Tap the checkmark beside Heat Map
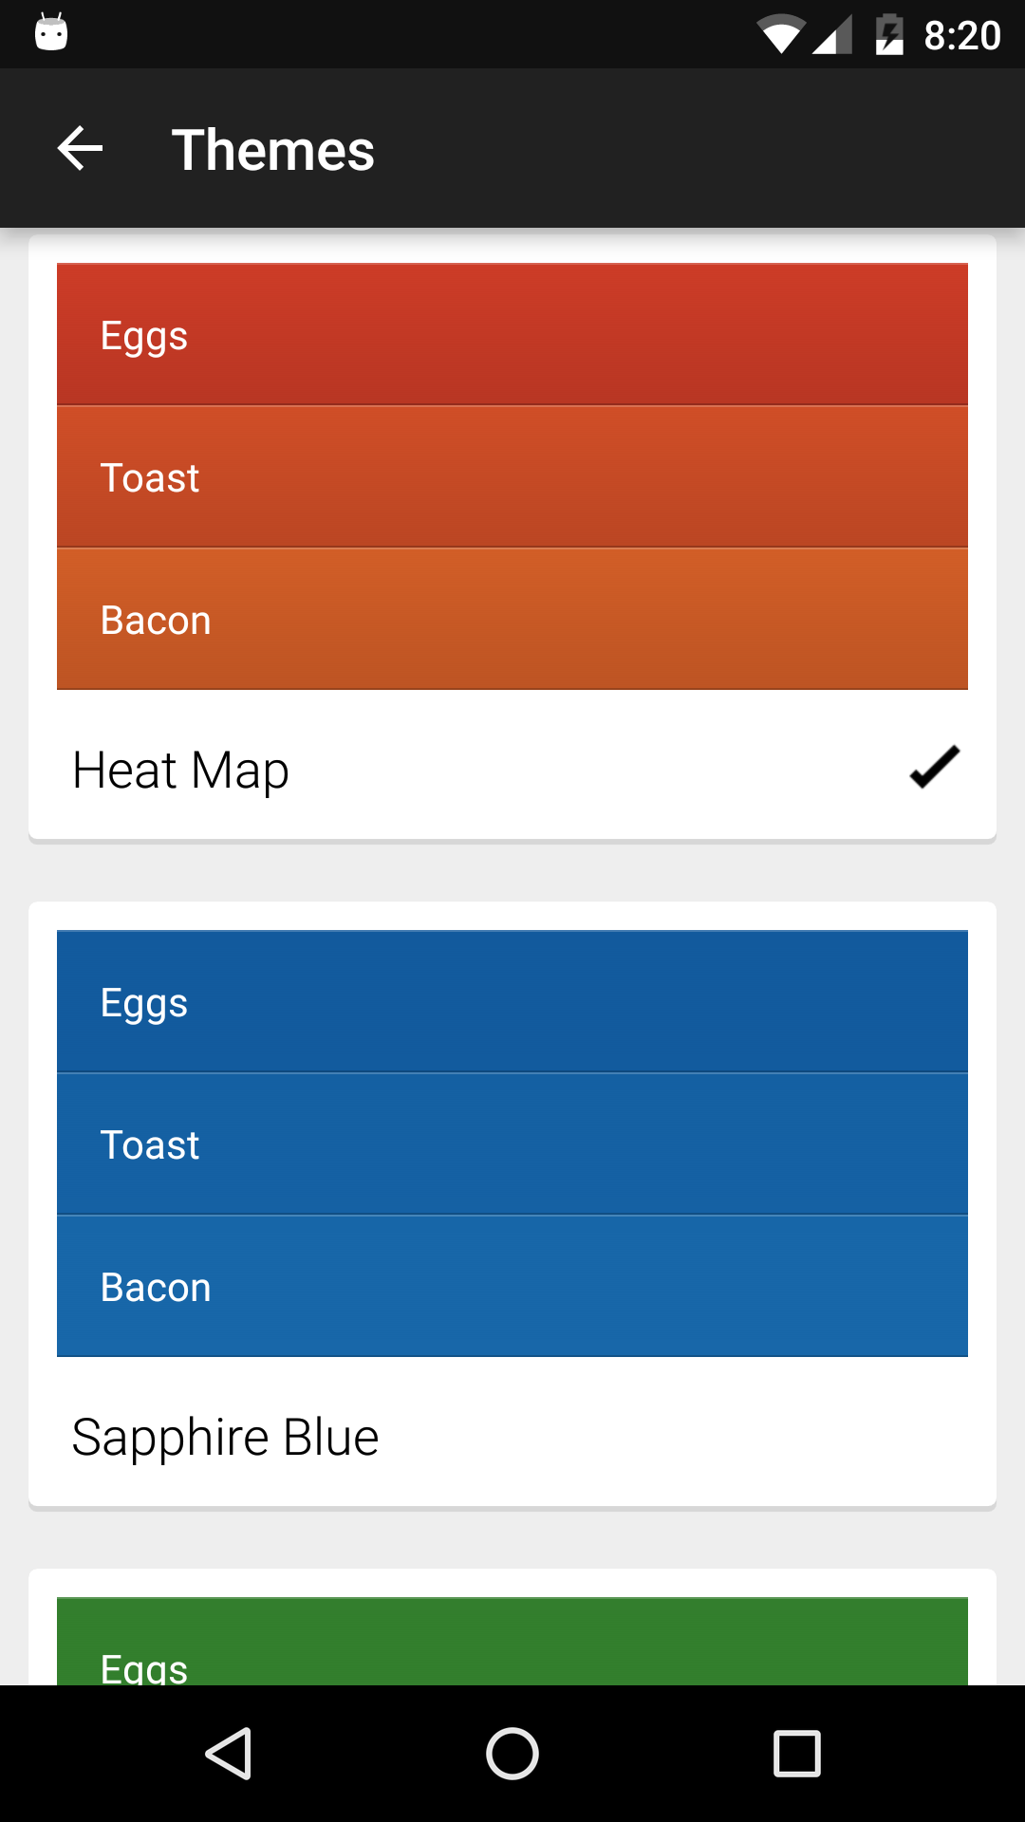 tap(934, 768)
